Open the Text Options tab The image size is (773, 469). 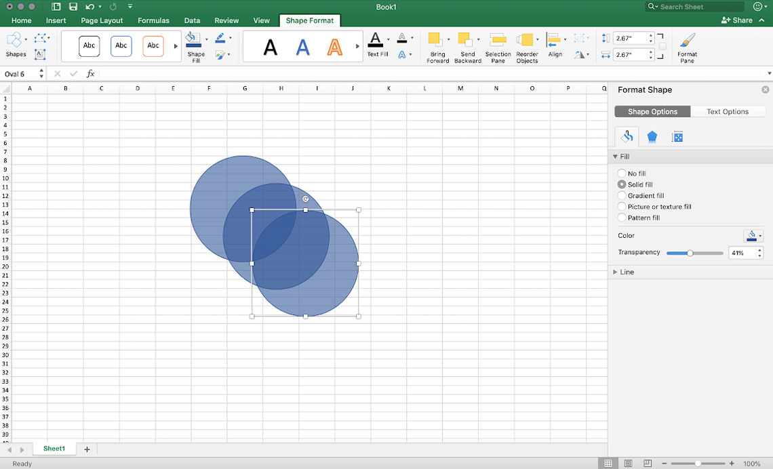point(728,111)
